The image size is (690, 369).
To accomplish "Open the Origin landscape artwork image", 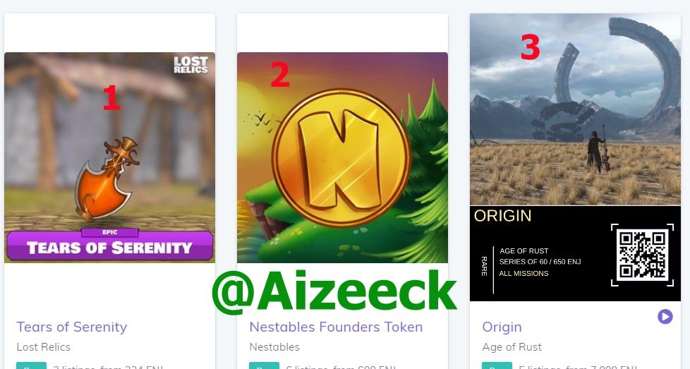I will click(575, 109).
